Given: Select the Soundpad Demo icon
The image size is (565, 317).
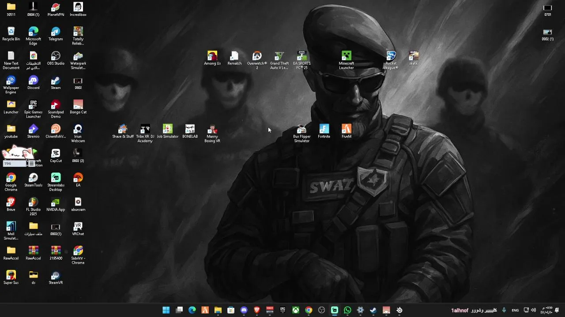Looking at the screenshot, I should (x=56, y=109).
